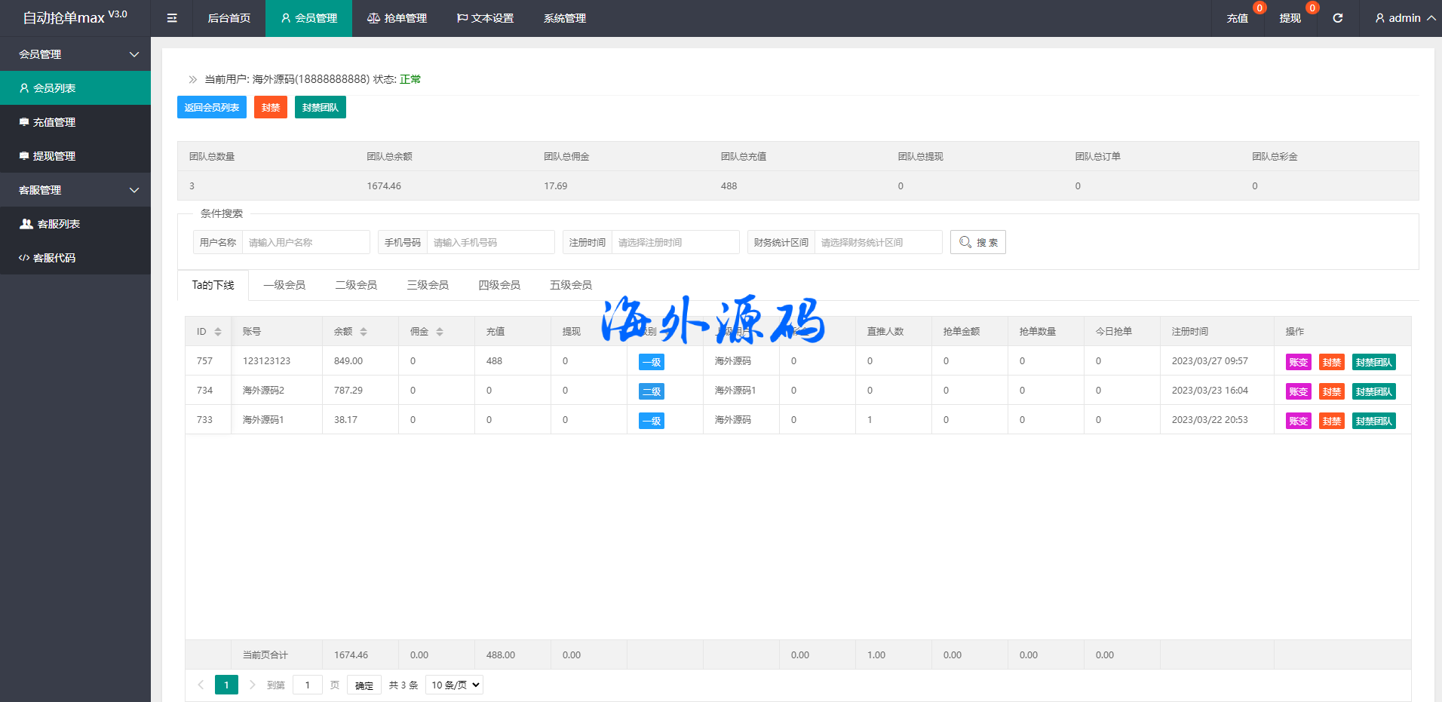Sort table by ID column arrows

click(x=218, y=332)
